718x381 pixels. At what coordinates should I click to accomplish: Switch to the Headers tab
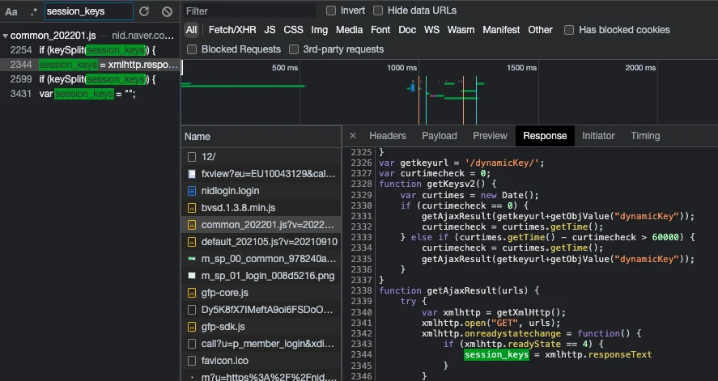(x=388, y=136)
